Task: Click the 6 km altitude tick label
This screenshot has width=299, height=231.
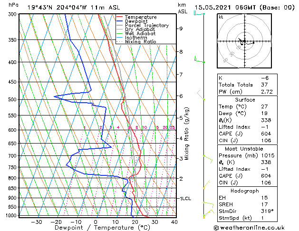Action: tap(181, 96)
